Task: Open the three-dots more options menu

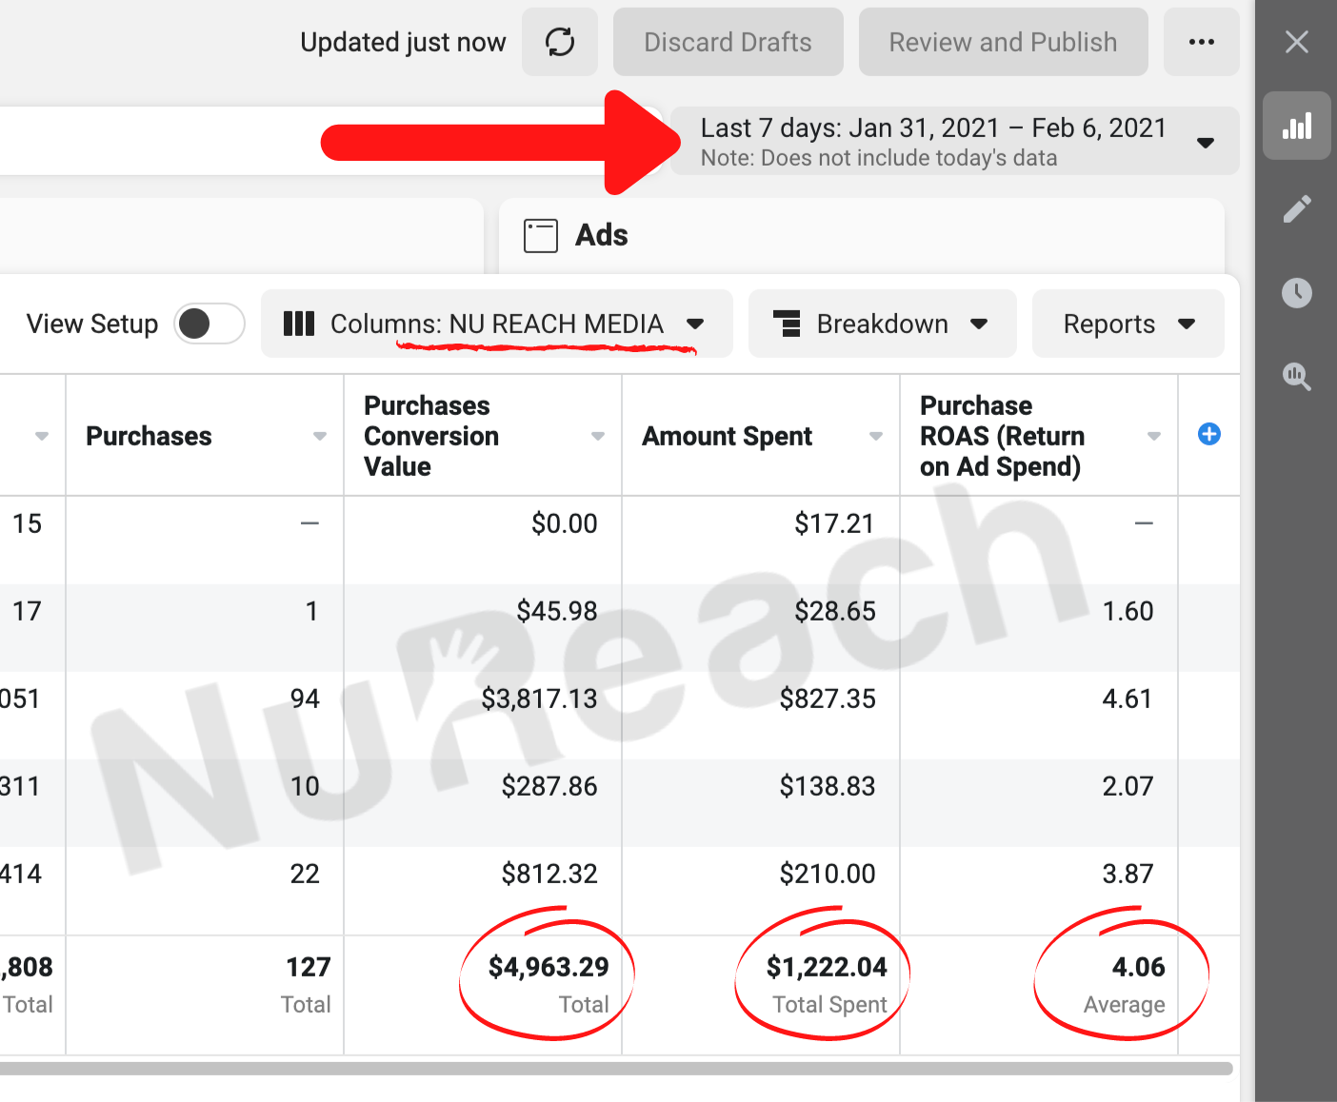Action: 1201,42
